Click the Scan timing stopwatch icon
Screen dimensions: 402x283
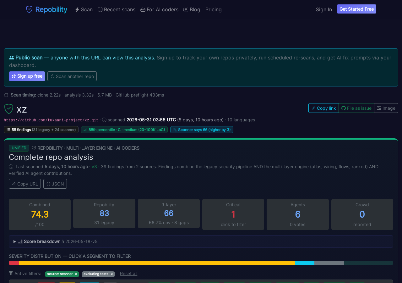click(x=6, y=95)
